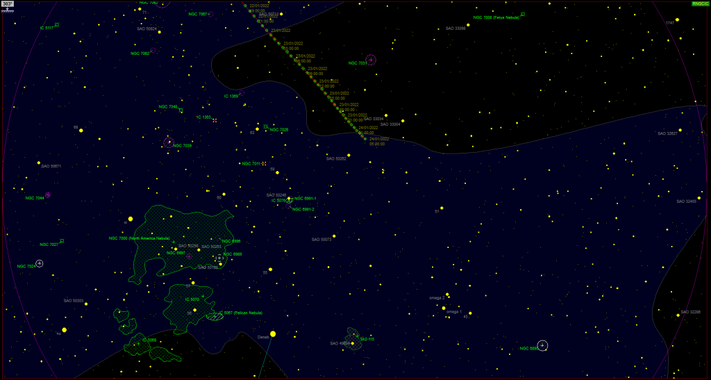Click the star omega 2

tap(448, 295)
